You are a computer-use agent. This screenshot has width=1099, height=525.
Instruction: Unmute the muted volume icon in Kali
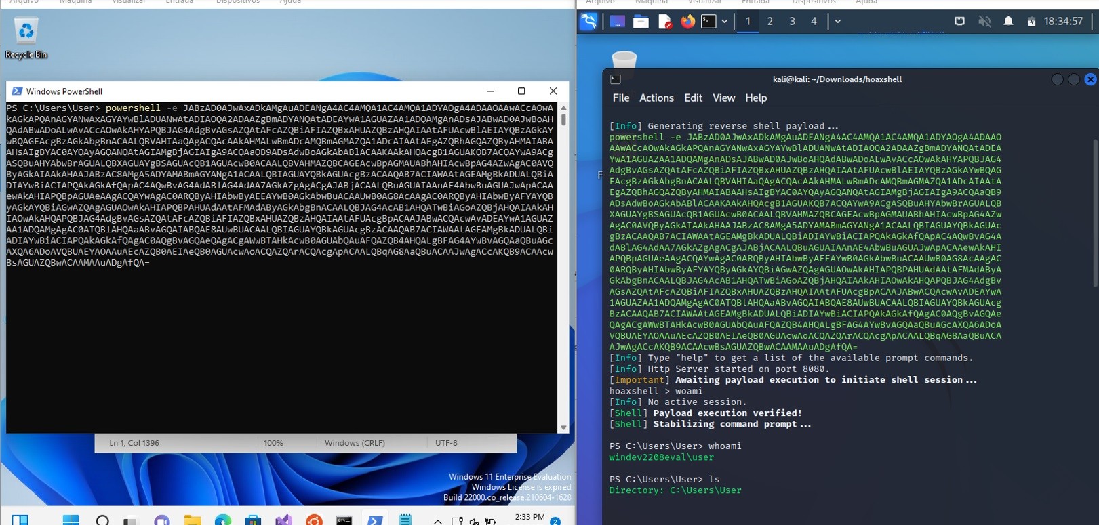pyautogui.click(x=984, y=22)
